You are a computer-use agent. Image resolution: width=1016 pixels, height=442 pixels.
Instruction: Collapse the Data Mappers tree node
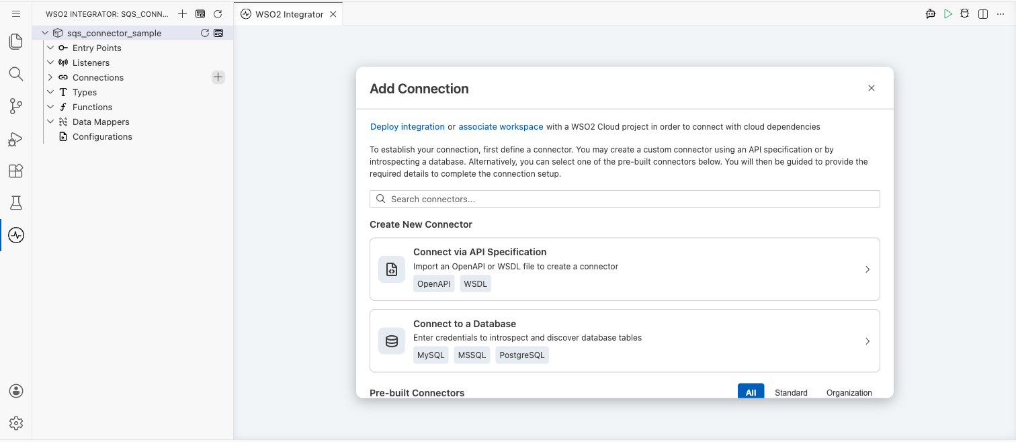pyautogui.click(x=50, y=122)
